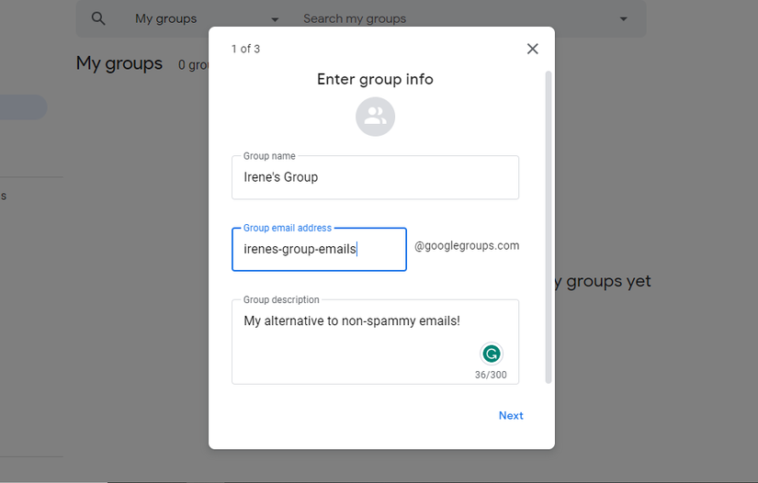
Task: Close the Enter group info dialog
Action: click(x=532, y=49)
